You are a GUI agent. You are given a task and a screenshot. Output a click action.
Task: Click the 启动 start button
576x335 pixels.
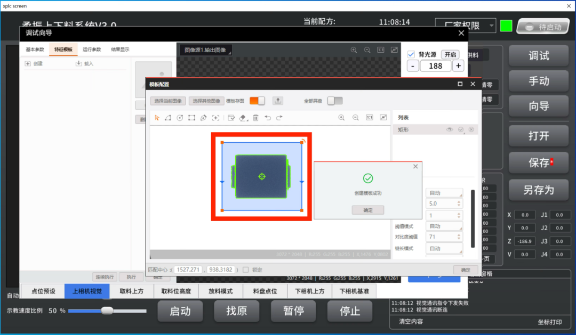click(x=180, y=311)
